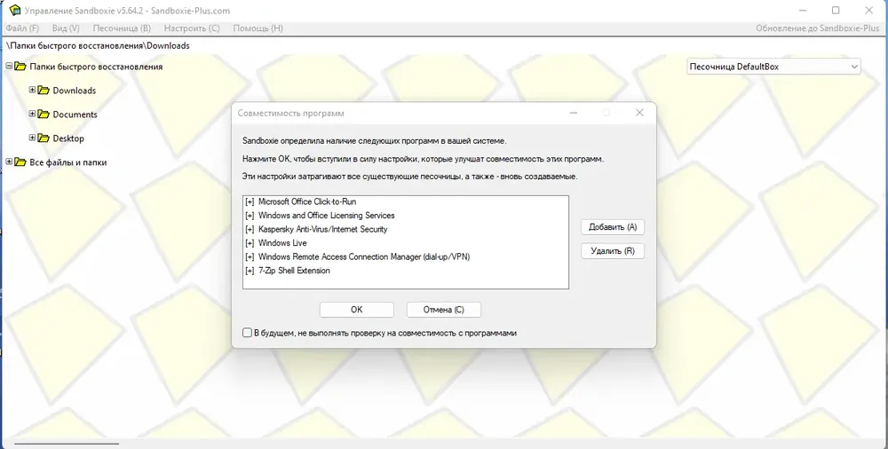
Task: Select 'Microsoft Office Click-to-Run' list entry
Action: (x=406, y=201)
